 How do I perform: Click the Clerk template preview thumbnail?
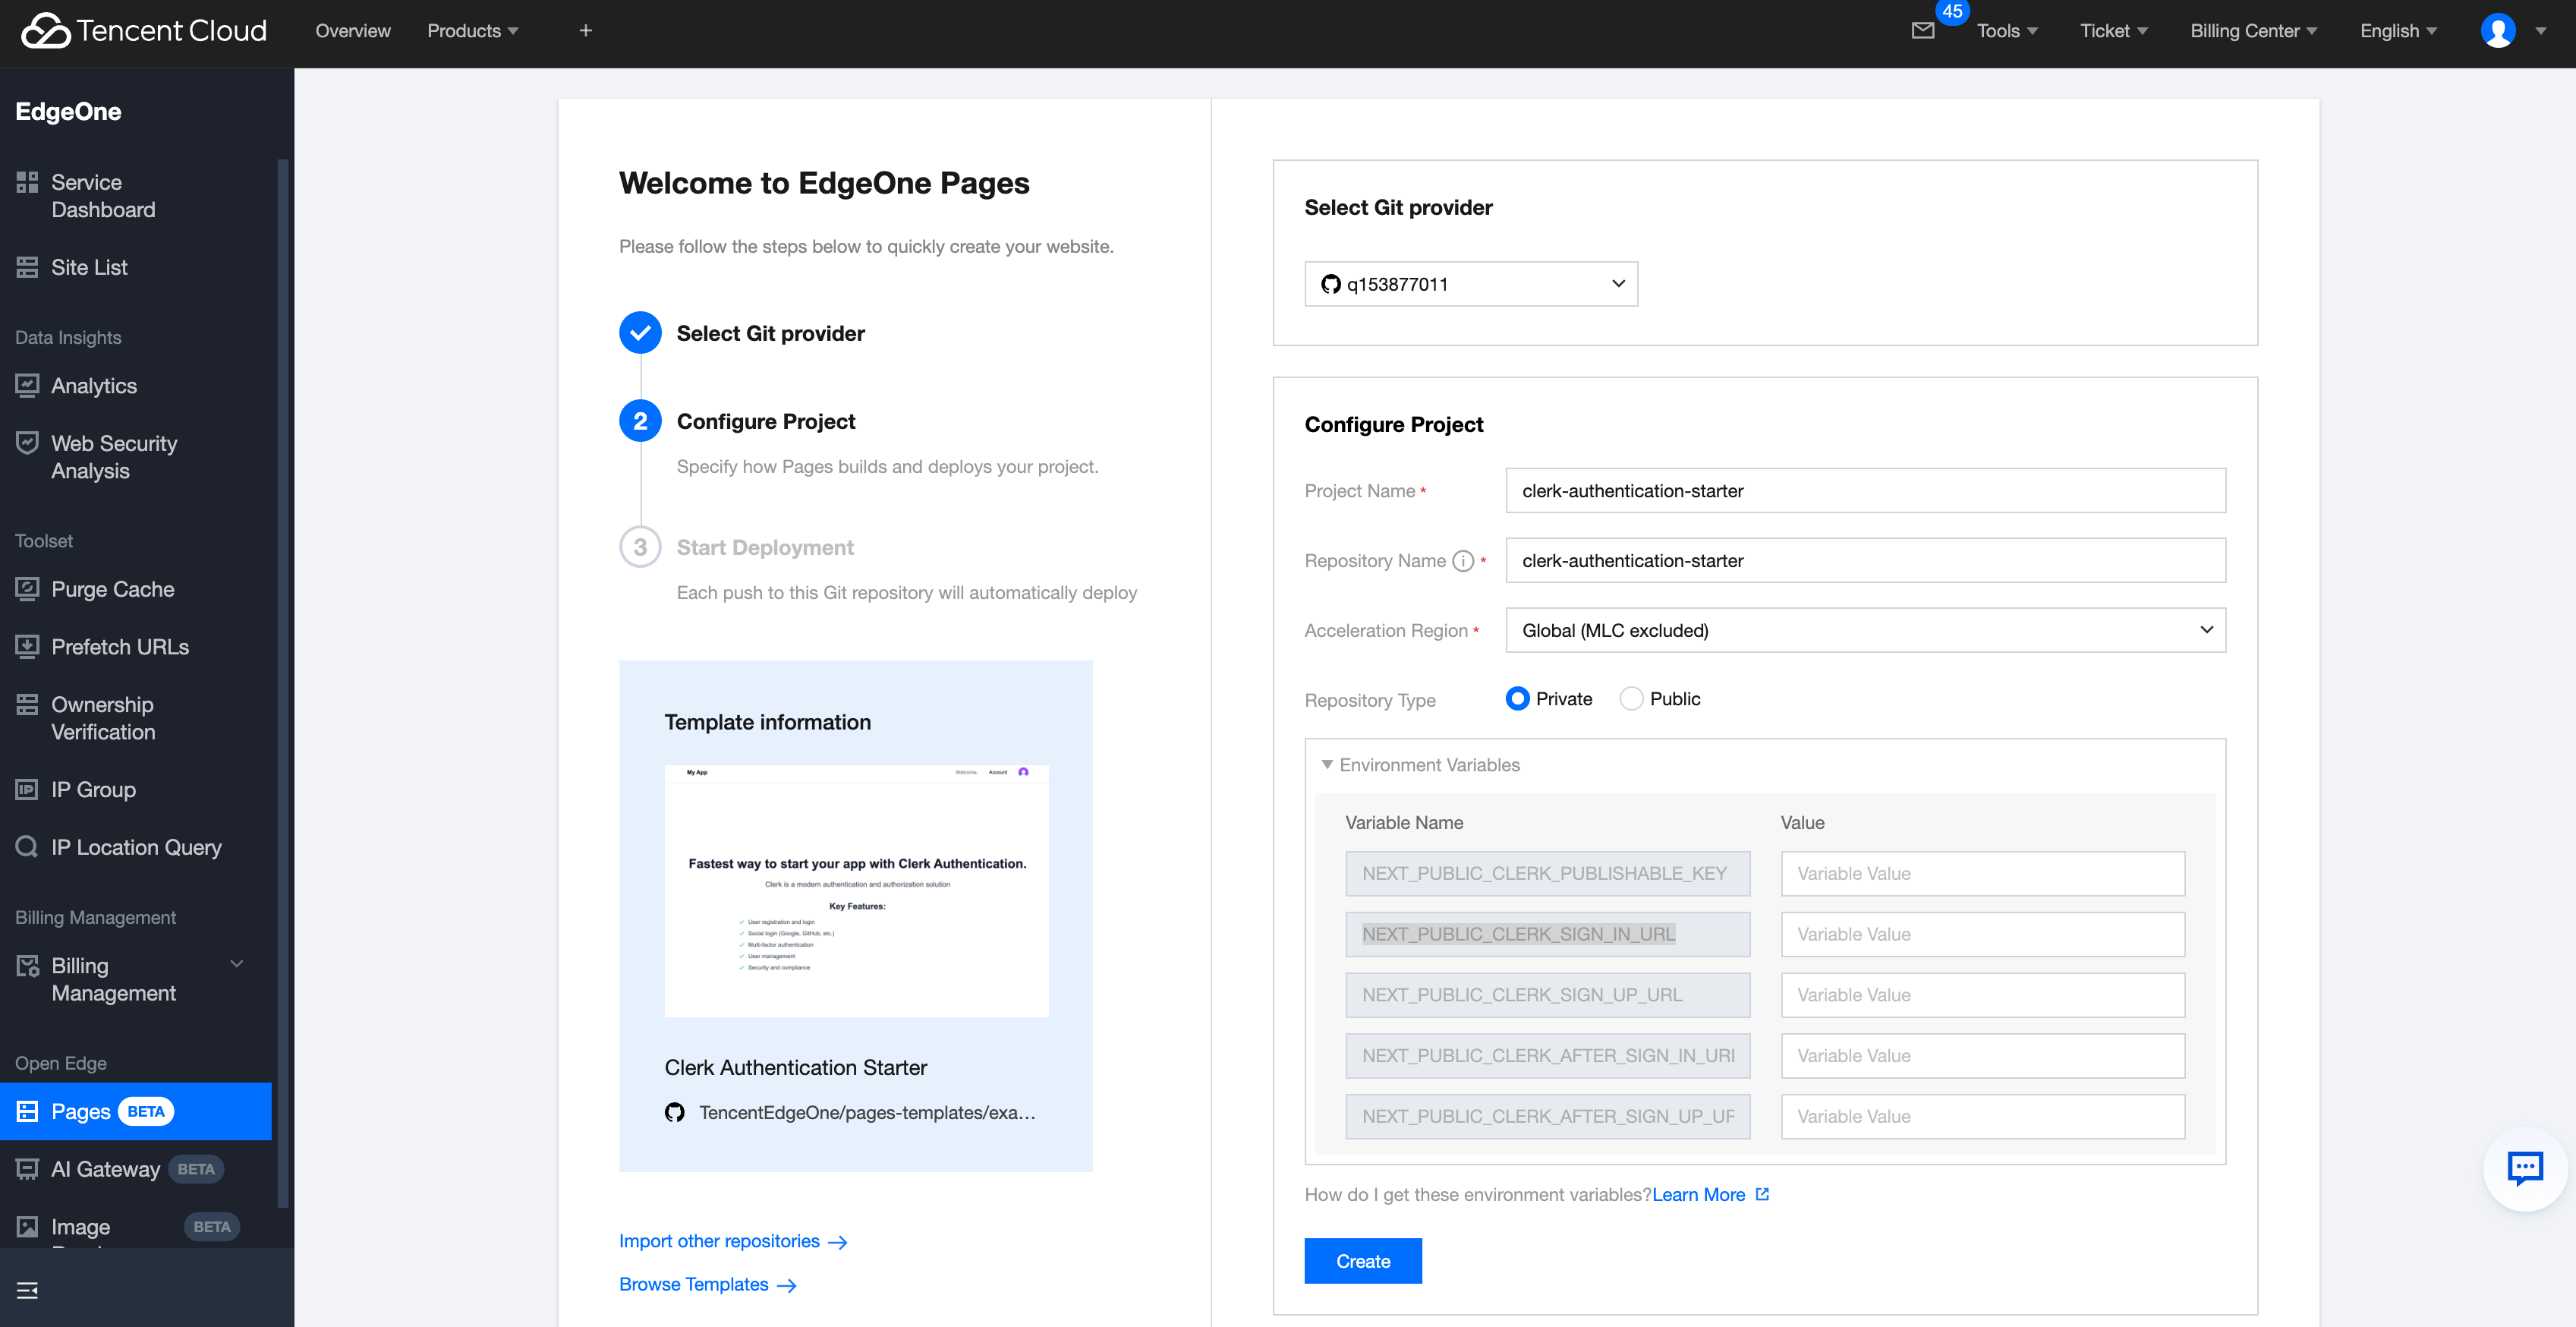(856, 891)
